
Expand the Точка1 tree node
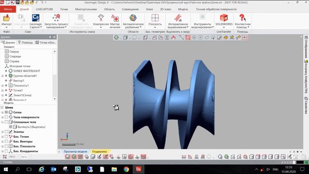(x=2, y=90)
